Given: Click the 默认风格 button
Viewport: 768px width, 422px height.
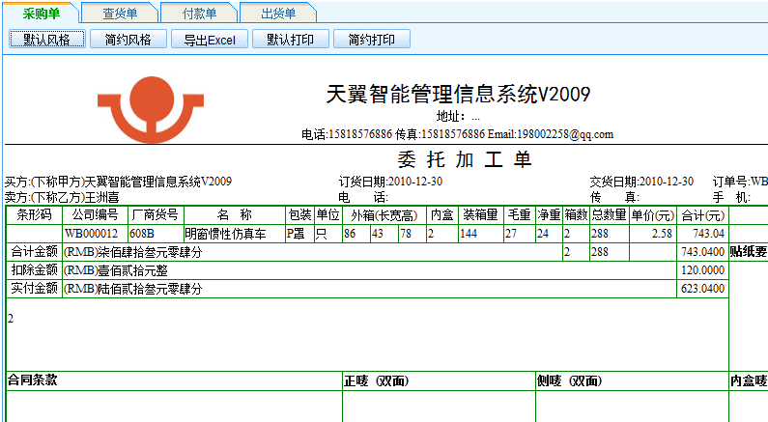Looking at the screenshot, I should pos(47,40).
